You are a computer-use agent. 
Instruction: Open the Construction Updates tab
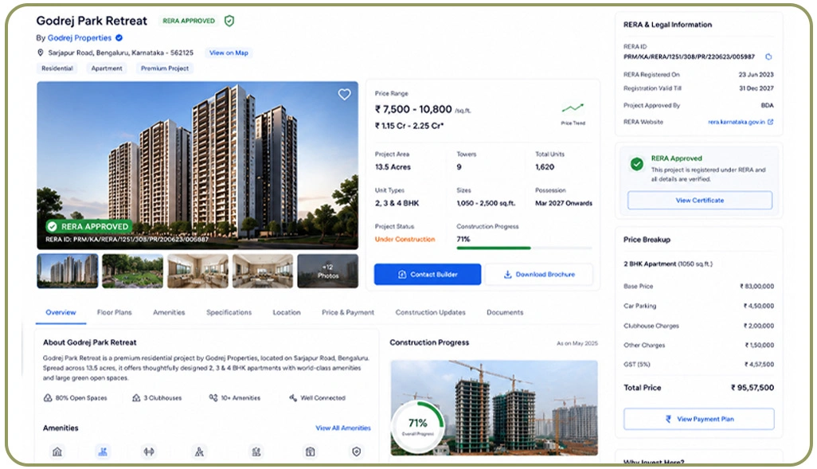tap(430, 312)
